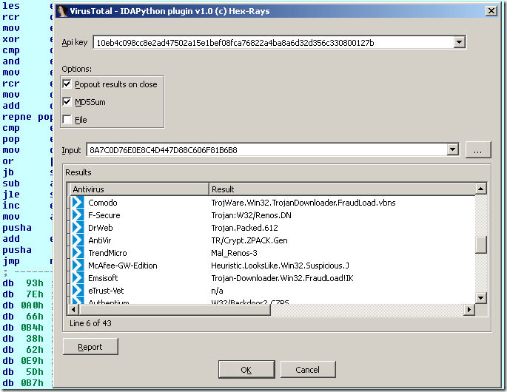The height and width of the screenshot is (392, 507).
Task: Select the McAfee-GW-Edition row name
Action: [123, 266]
